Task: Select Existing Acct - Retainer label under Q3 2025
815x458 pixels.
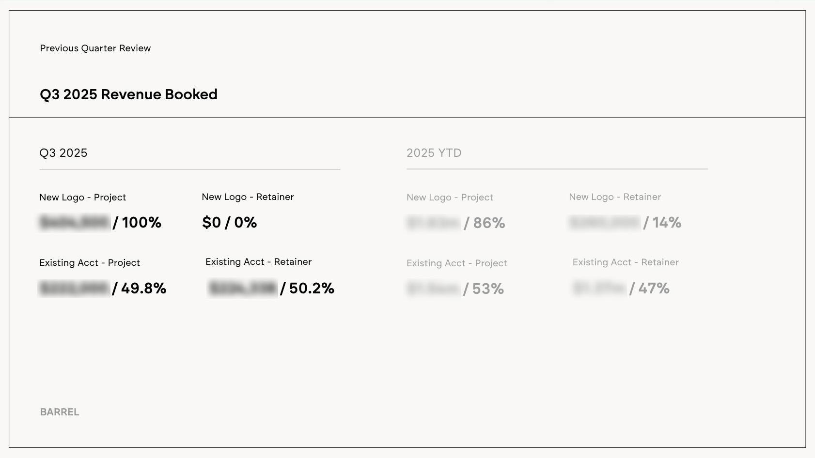Action: click(258, 262)
